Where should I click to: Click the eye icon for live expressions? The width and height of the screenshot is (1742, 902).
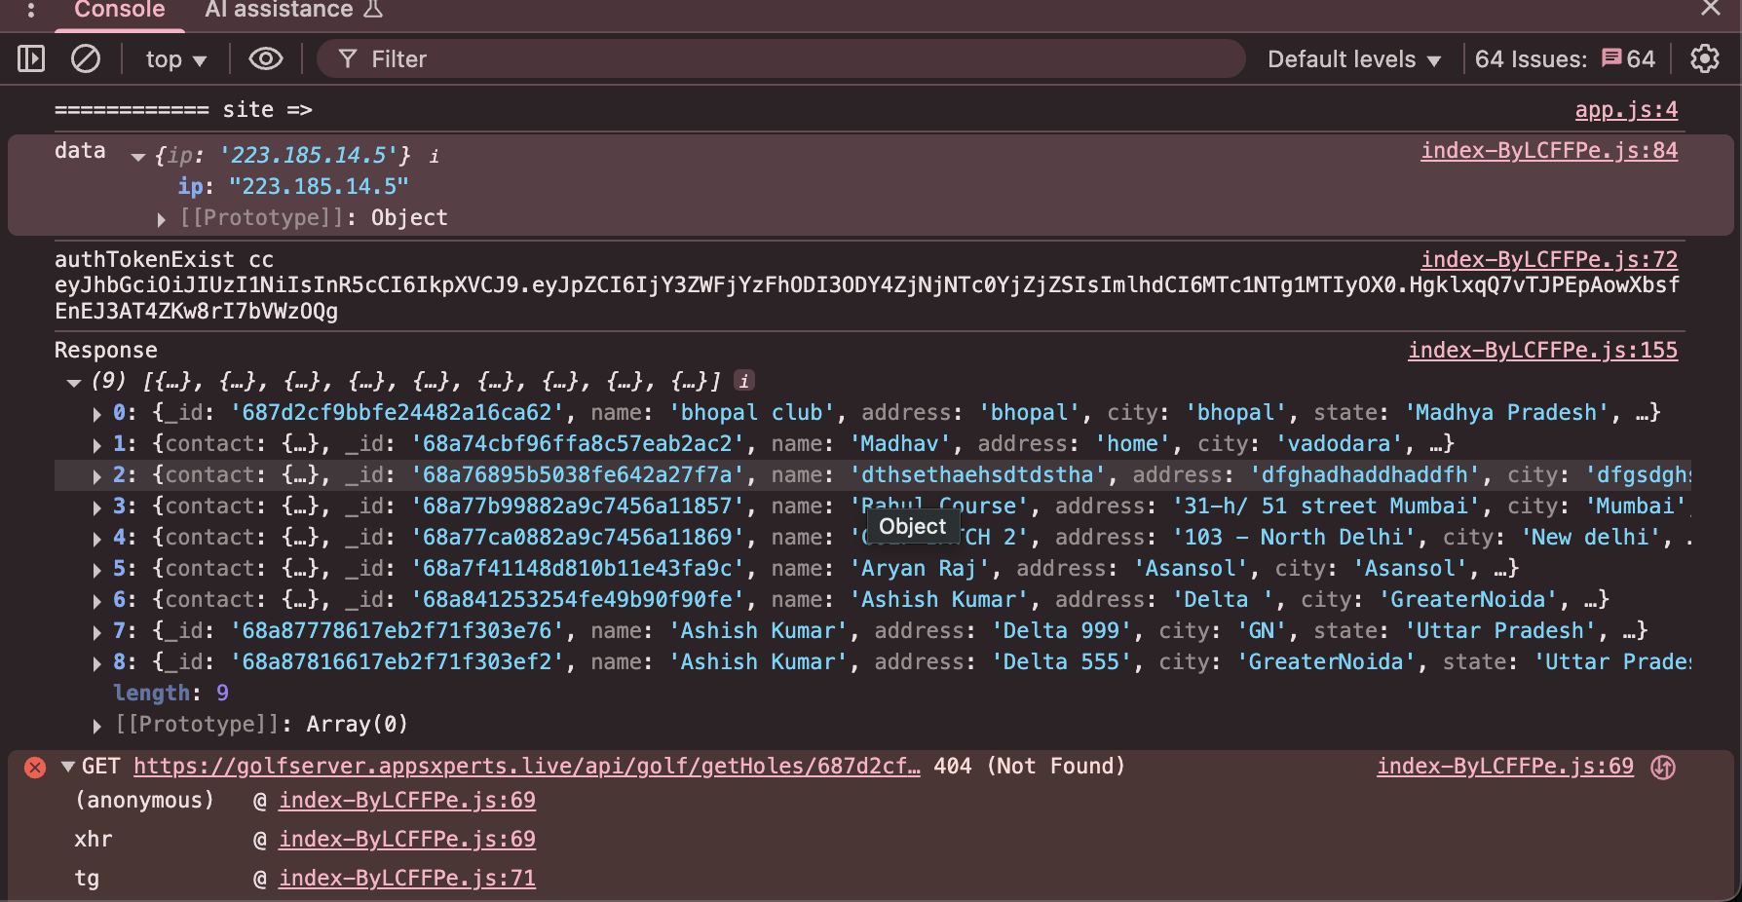point(265,59)
